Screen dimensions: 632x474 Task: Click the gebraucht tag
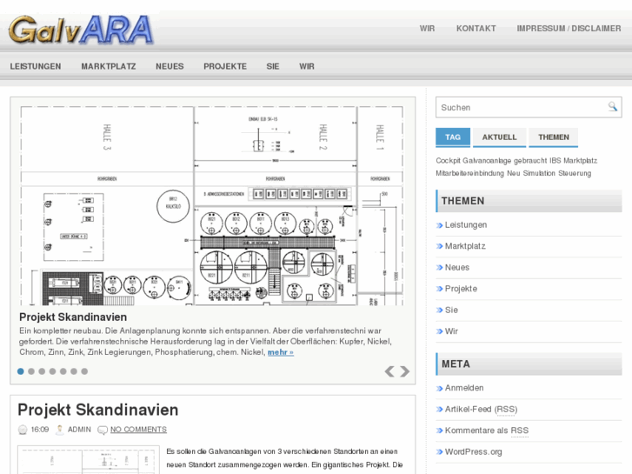click(530, 161)
